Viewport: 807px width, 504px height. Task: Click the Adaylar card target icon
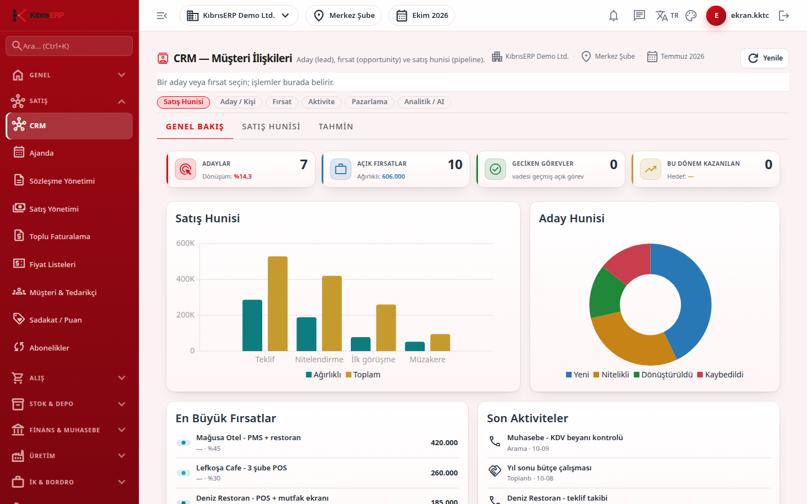click(185, 169)
